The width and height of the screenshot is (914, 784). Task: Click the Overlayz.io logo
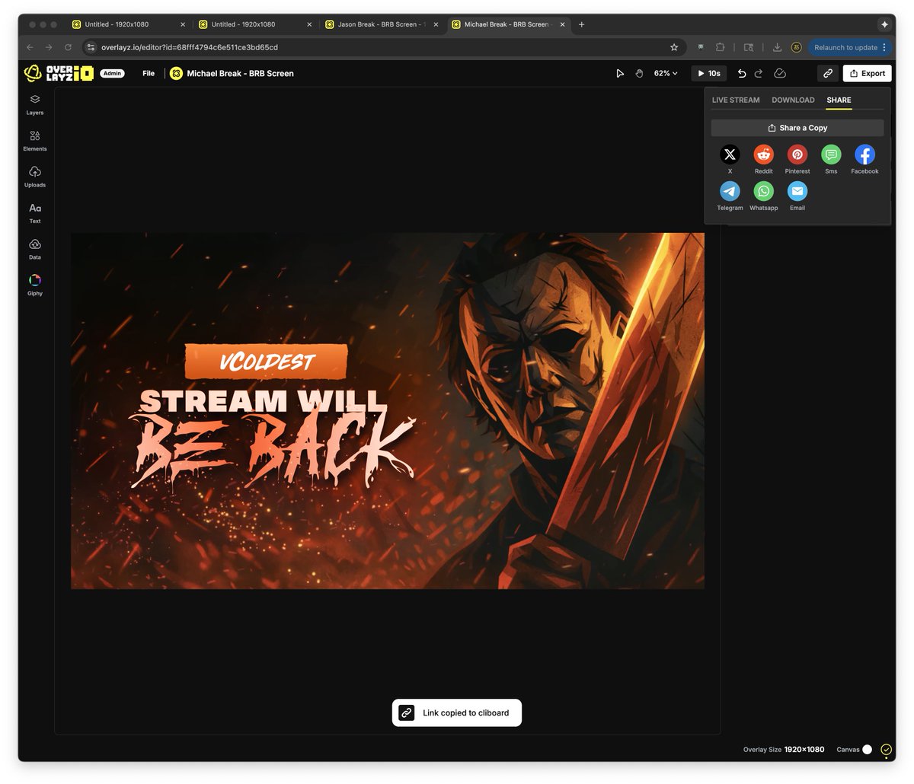[59, 73]
